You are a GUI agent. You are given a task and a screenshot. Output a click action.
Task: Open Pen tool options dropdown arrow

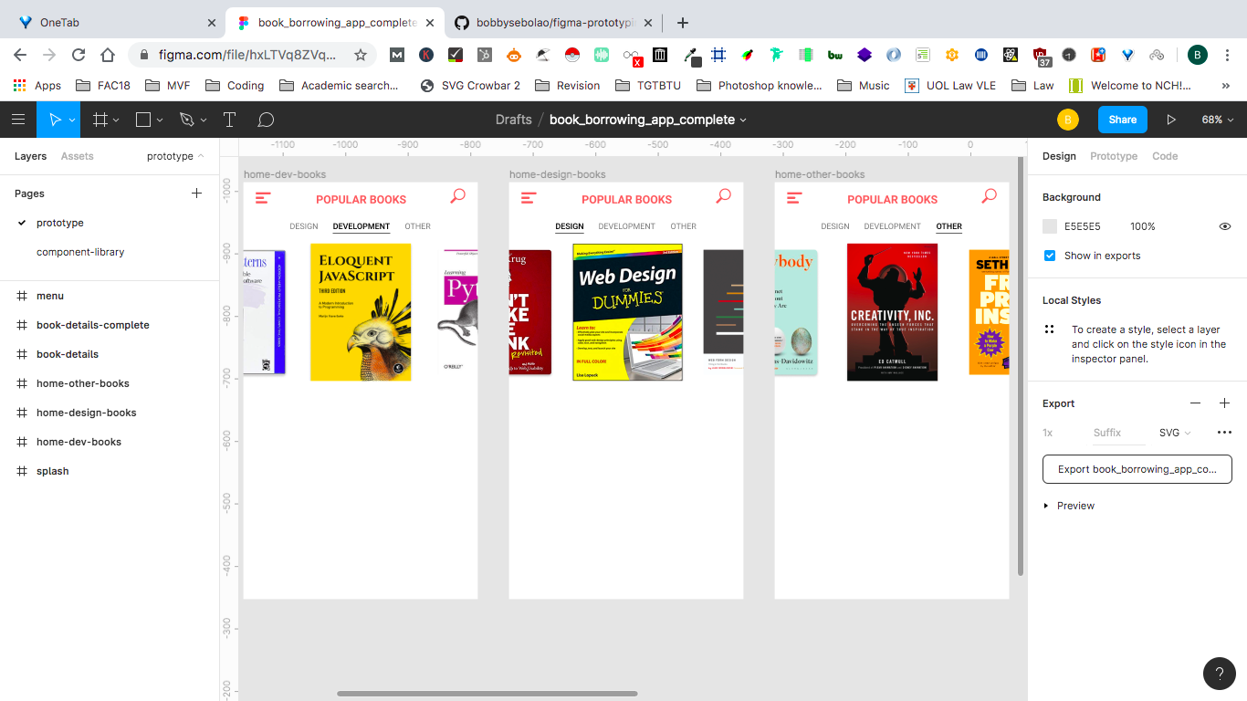pos(204,120)
